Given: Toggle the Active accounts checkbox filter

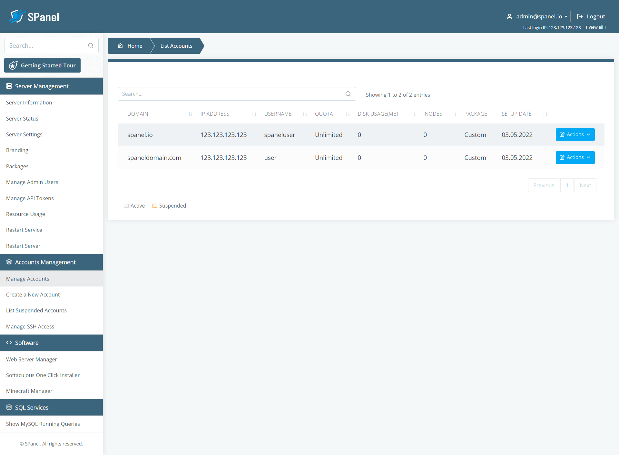Looking at the screenshot, I should [126, 206].
